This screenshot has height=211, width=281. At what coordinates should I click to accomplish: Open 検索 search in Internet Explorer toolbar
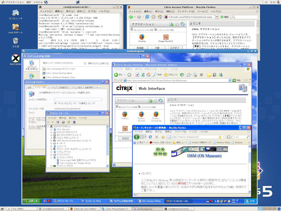[x=157, y=75]
